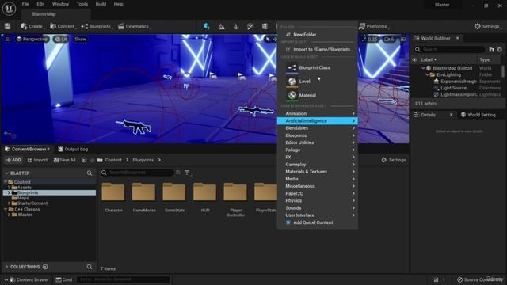Click the ADD button in Content Browser
Screen dimensions: 507x285
(x=13, y=160)
